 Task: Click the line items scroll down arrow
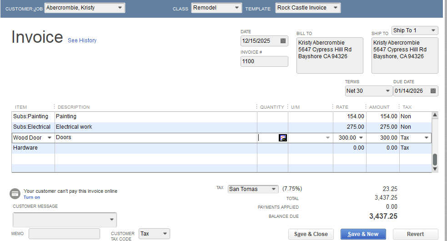[435, 169]
